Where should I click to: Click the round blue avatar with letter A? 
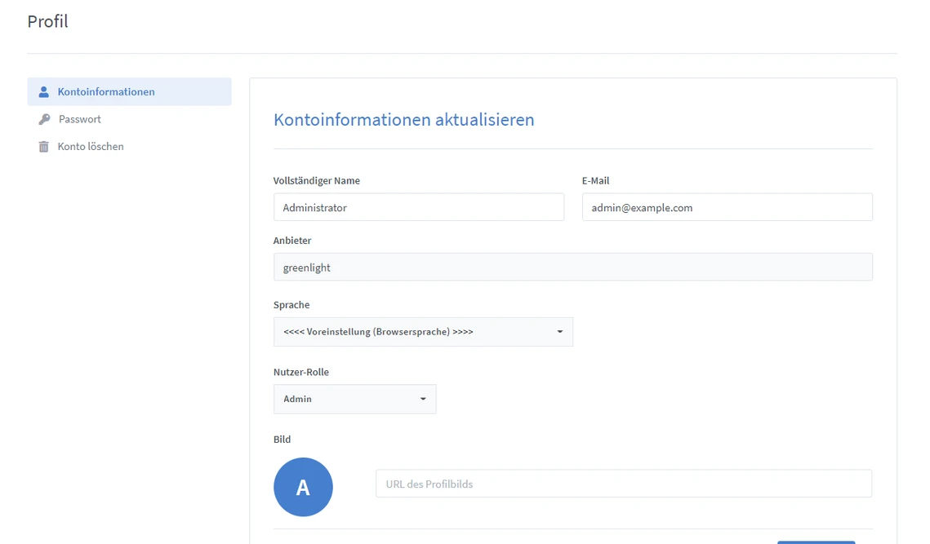pos(303,487)
